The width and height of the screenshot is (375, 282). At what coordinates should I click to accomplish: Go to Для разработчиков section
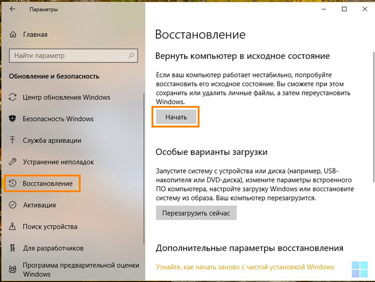click(53, 248)
